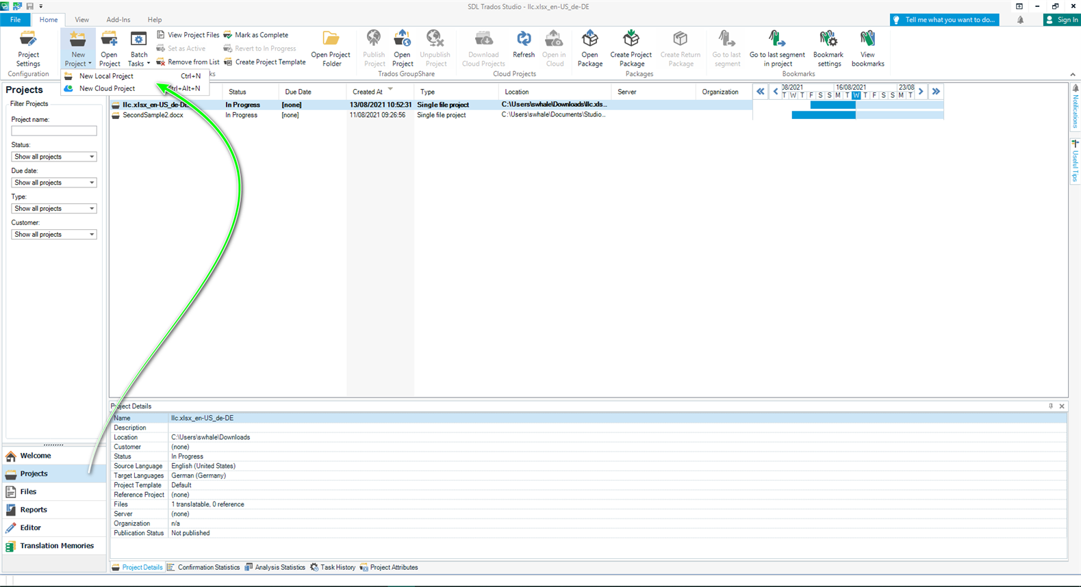Open the Translation Memories view
The image size is (1081, 587).
tap(56, 546)
